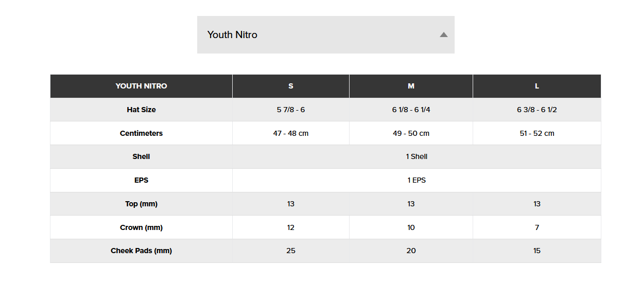Click the Shell row label
Image resolution: width=641 pixels, height=301 pixels.
pos(141,156)
